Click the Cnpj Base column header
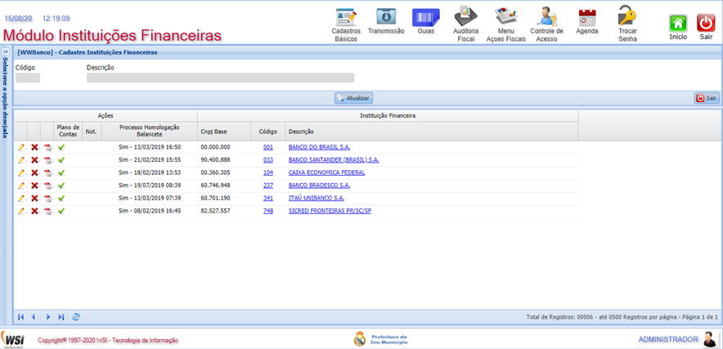Viewport: 723px width, 349px height. pyautogui.click(x=224, y=132)
